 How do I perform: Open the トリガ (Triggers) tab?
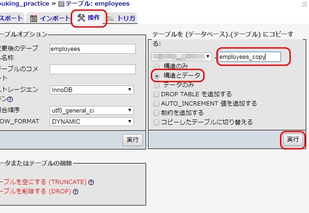[x=121, y=19]
